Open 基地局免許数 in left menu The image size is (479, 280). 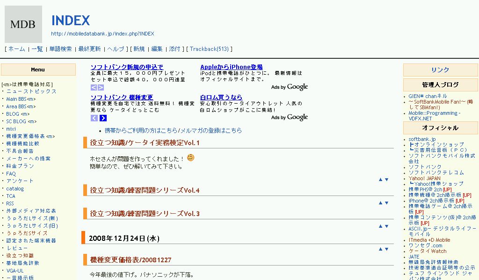[x=22, y=263]
